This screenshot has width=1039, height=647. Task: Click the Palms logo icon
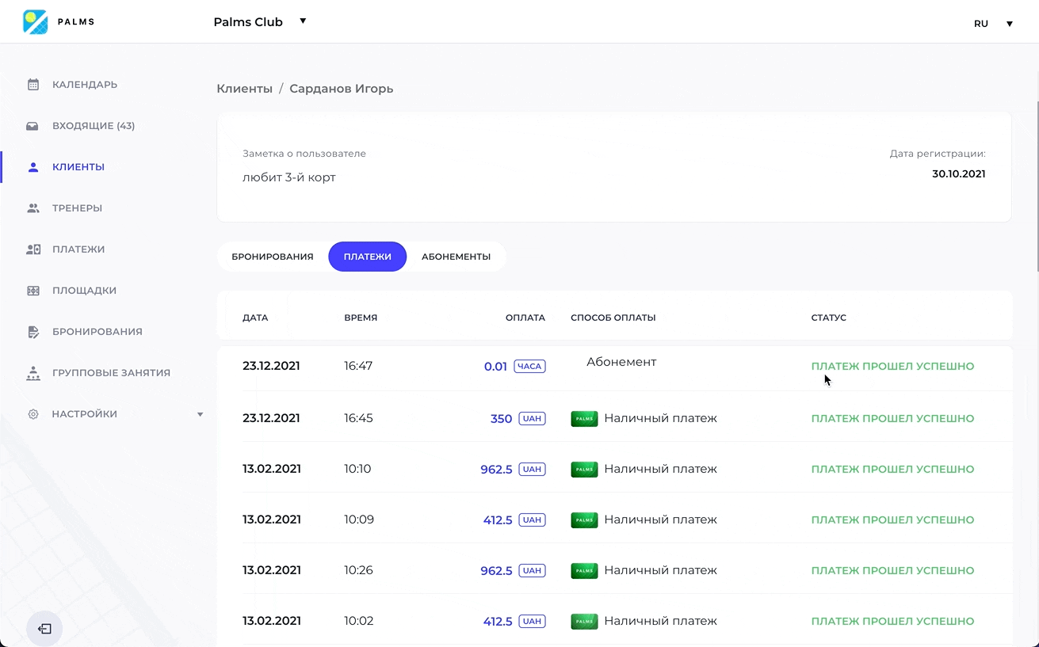36,22
